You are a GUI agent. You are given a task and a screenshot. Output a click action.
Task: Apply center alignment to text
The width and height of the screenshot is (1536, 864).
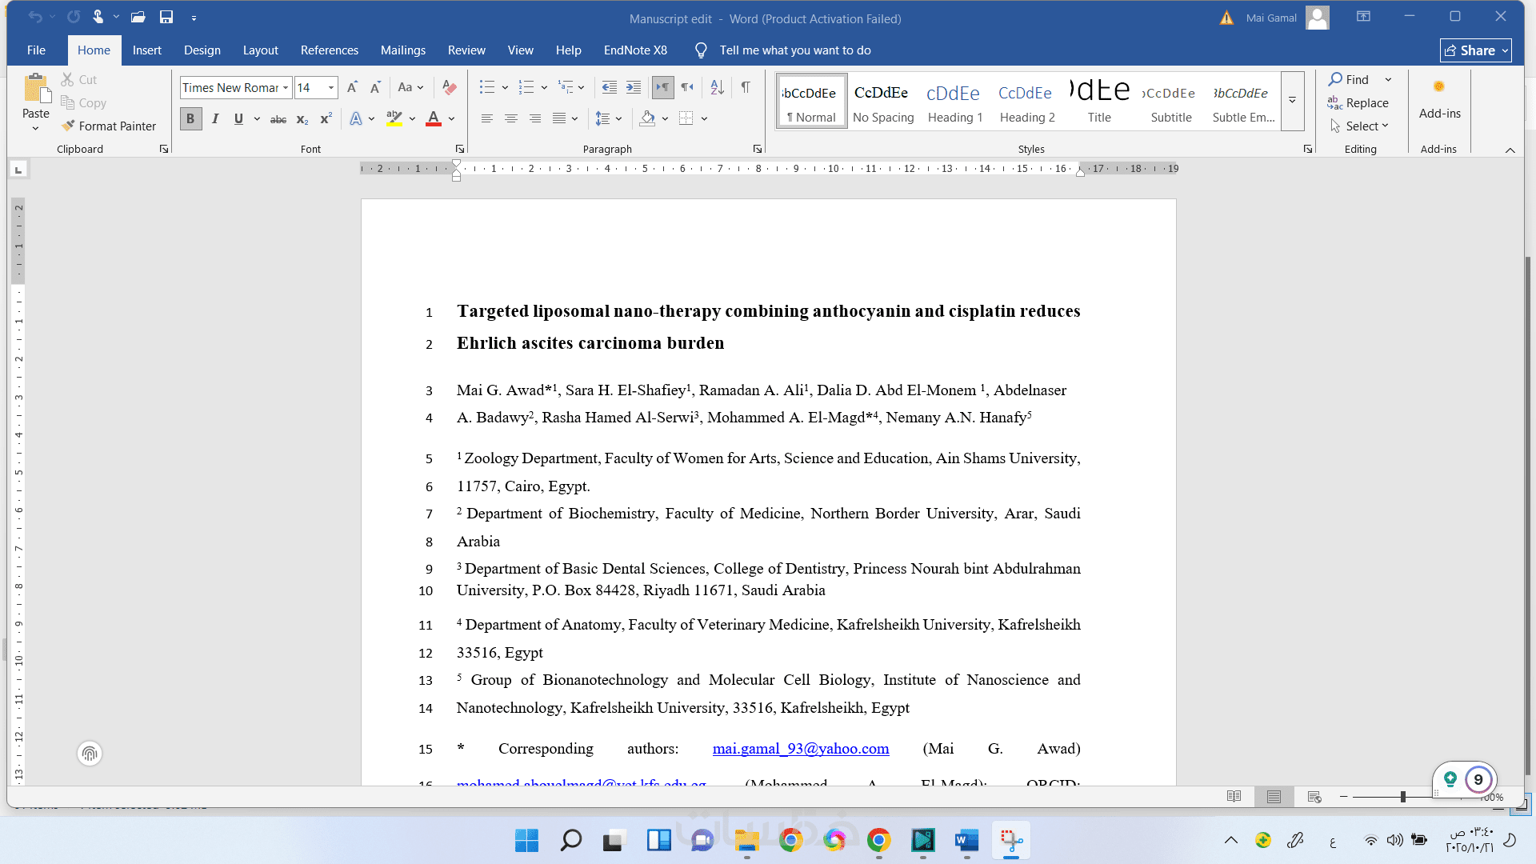[510, 118]
